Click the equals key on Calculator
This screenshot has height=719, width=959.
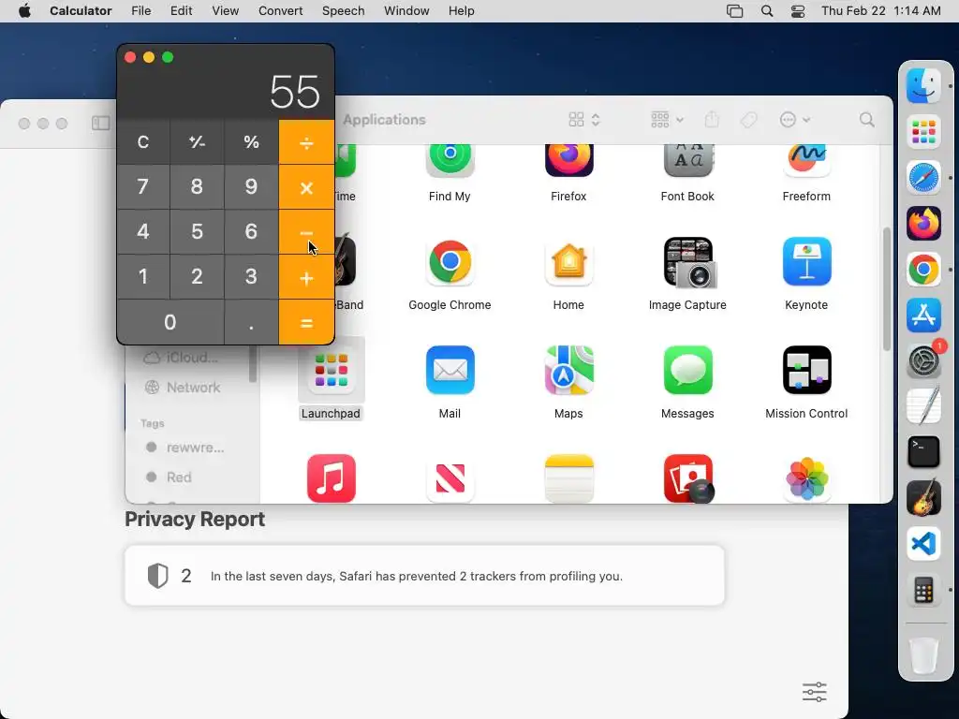tap(306, 322)
